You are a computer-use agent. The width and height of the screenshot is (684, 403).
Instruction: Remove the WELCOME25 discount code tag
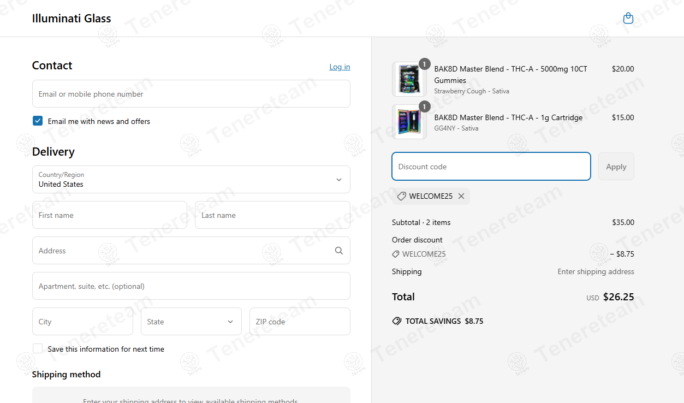tap(461, 196)
